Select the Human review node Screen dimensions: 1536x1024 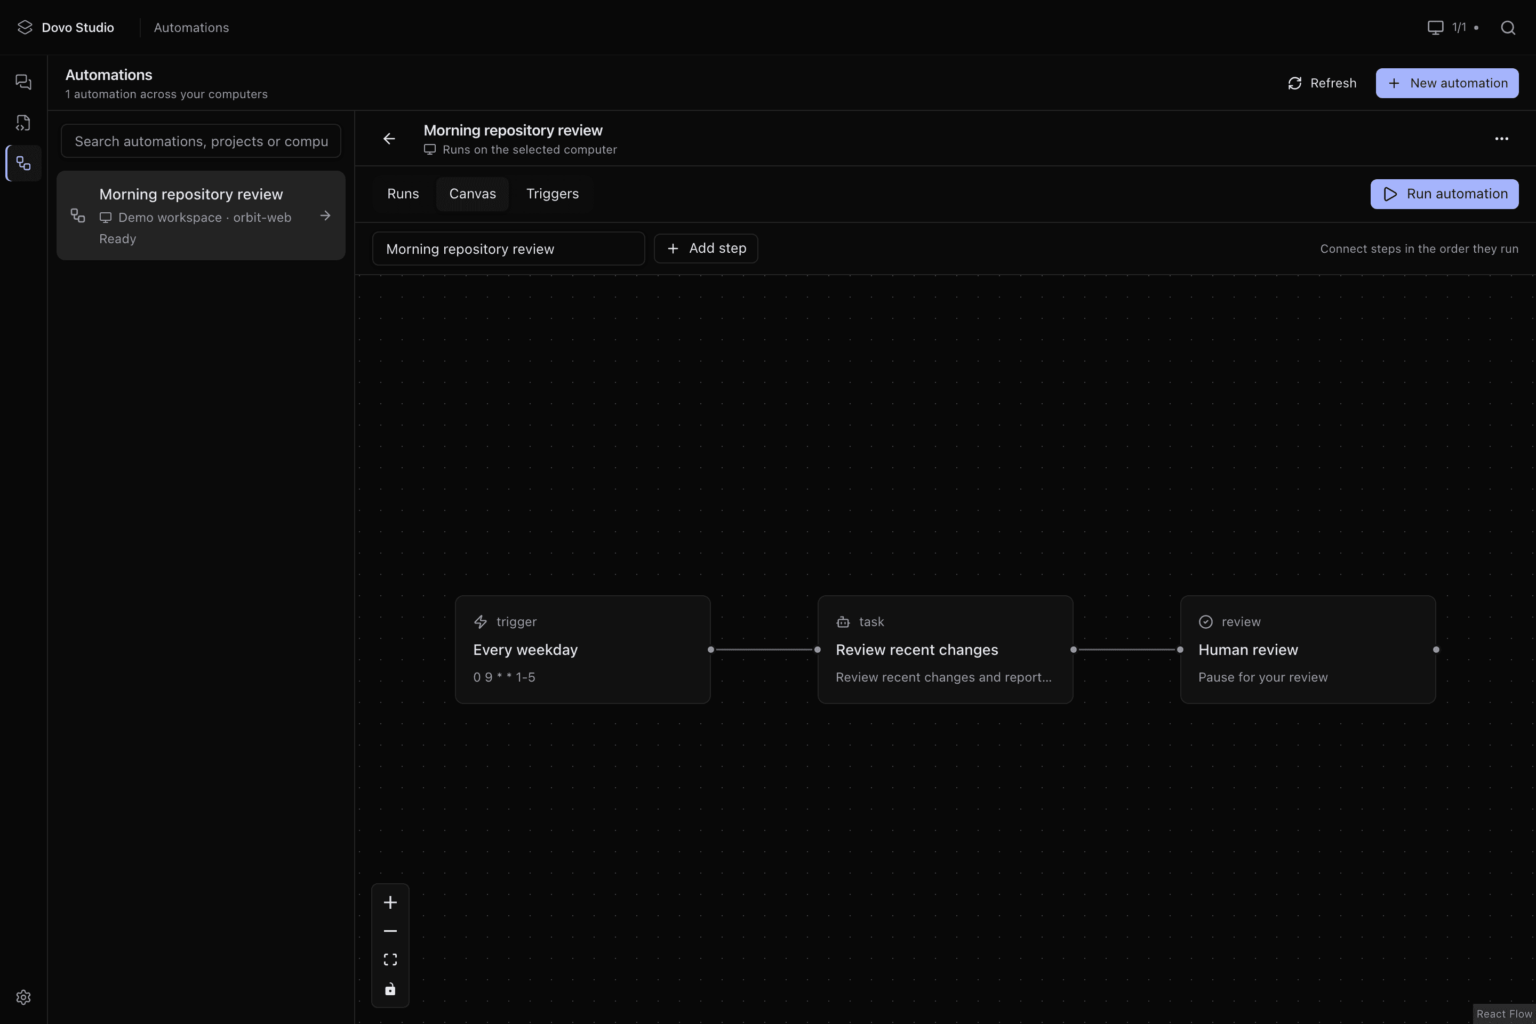(x=1307, y=649)
